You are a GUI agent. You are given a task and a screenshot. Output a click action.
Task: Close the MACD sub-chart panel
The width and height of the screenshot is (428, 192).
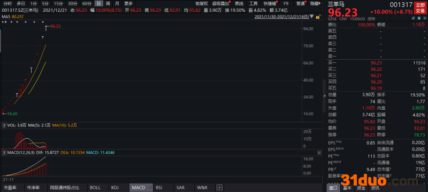[x=319, y=153]
